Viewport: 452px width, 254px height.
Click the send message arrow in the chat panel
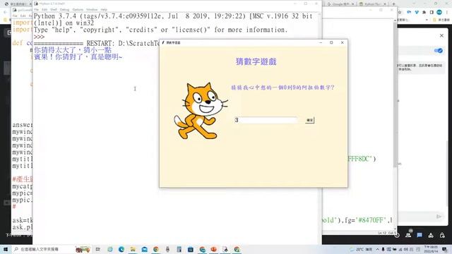pyautogui.click(x=439, y=217)
